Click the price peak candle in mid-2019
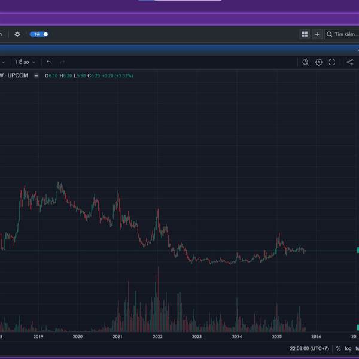359x359 pixels. pyautogui.click(x=58, y=187)
